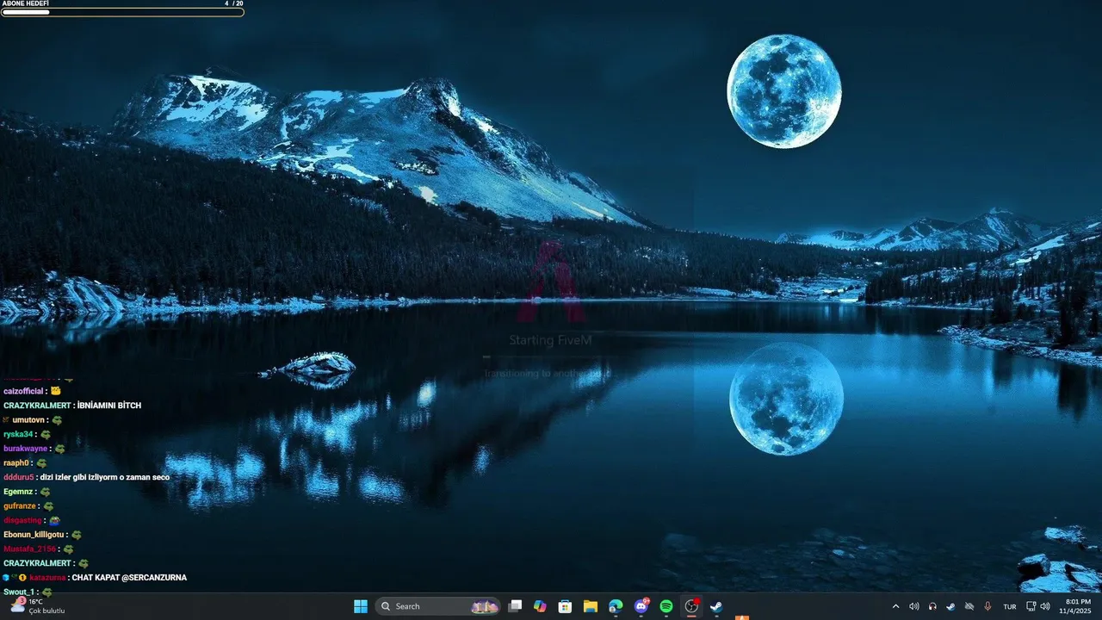Open Task View from the taskbar
1102x620 pixels.
point(515,606)
